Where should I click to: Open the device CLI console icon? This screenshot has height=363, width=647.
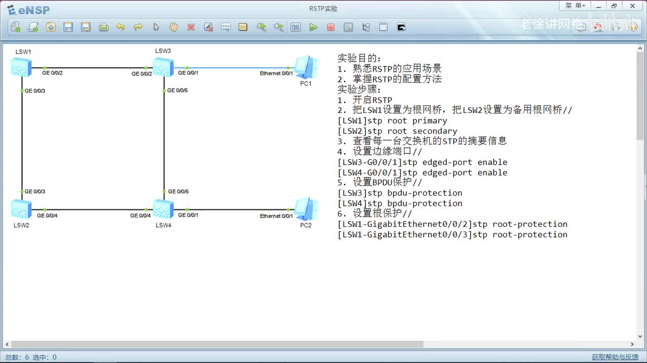401,27
